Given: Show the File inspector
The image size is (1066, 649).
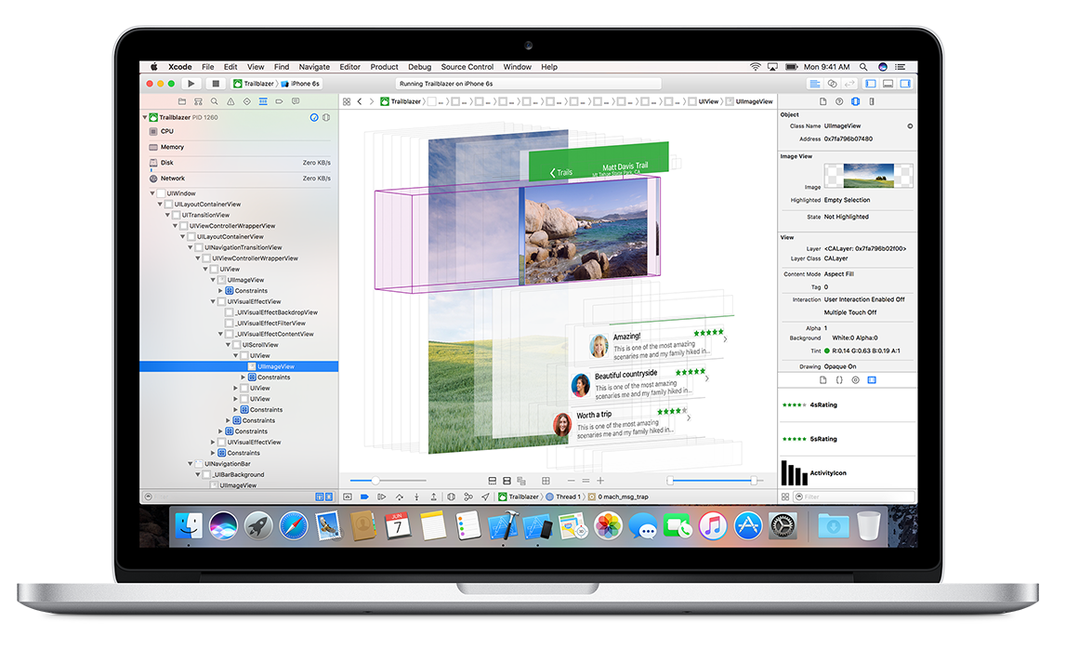Looking at the screenshot, I should click(x=823, y=101).
